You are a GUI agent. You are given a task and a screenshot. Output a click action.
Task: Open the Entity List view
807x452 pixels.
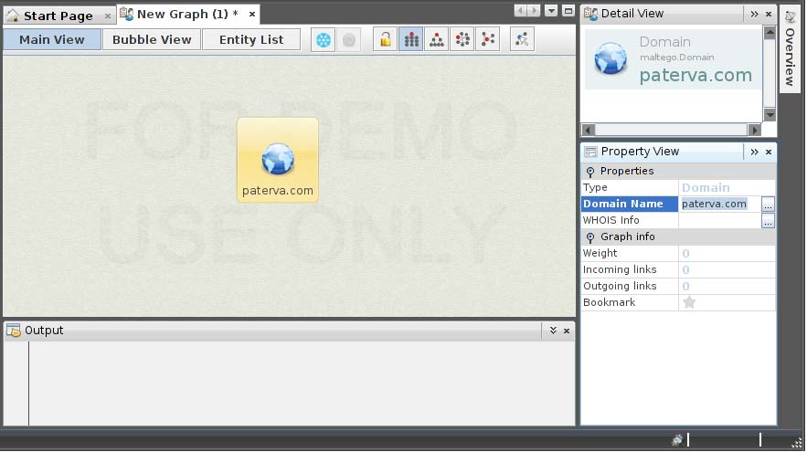point(251,40)
